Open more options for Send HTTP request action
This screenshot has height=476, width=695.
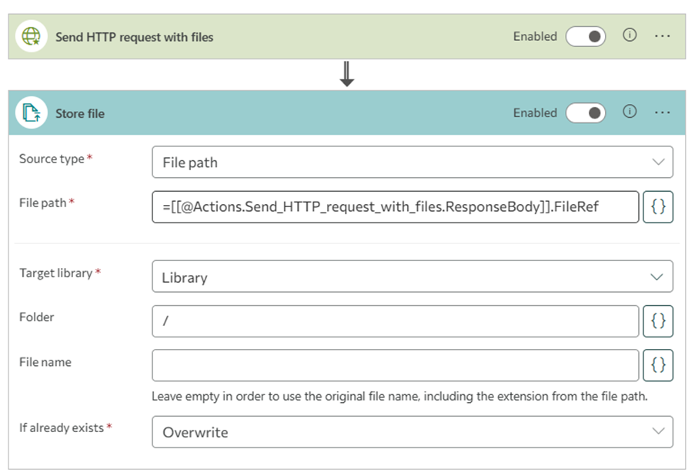663,36
